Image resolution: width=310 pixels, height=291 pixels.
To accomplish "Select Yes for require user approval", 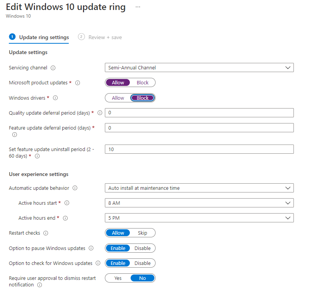I will pos(118,278).
